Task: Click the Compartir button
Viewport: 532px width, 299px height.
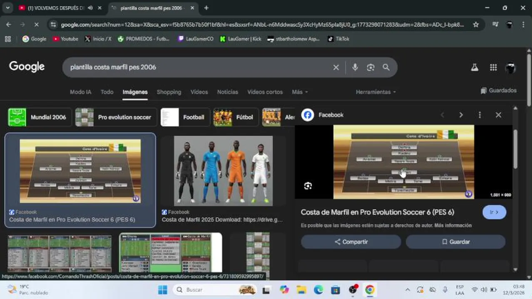Action: pos(351,242)
